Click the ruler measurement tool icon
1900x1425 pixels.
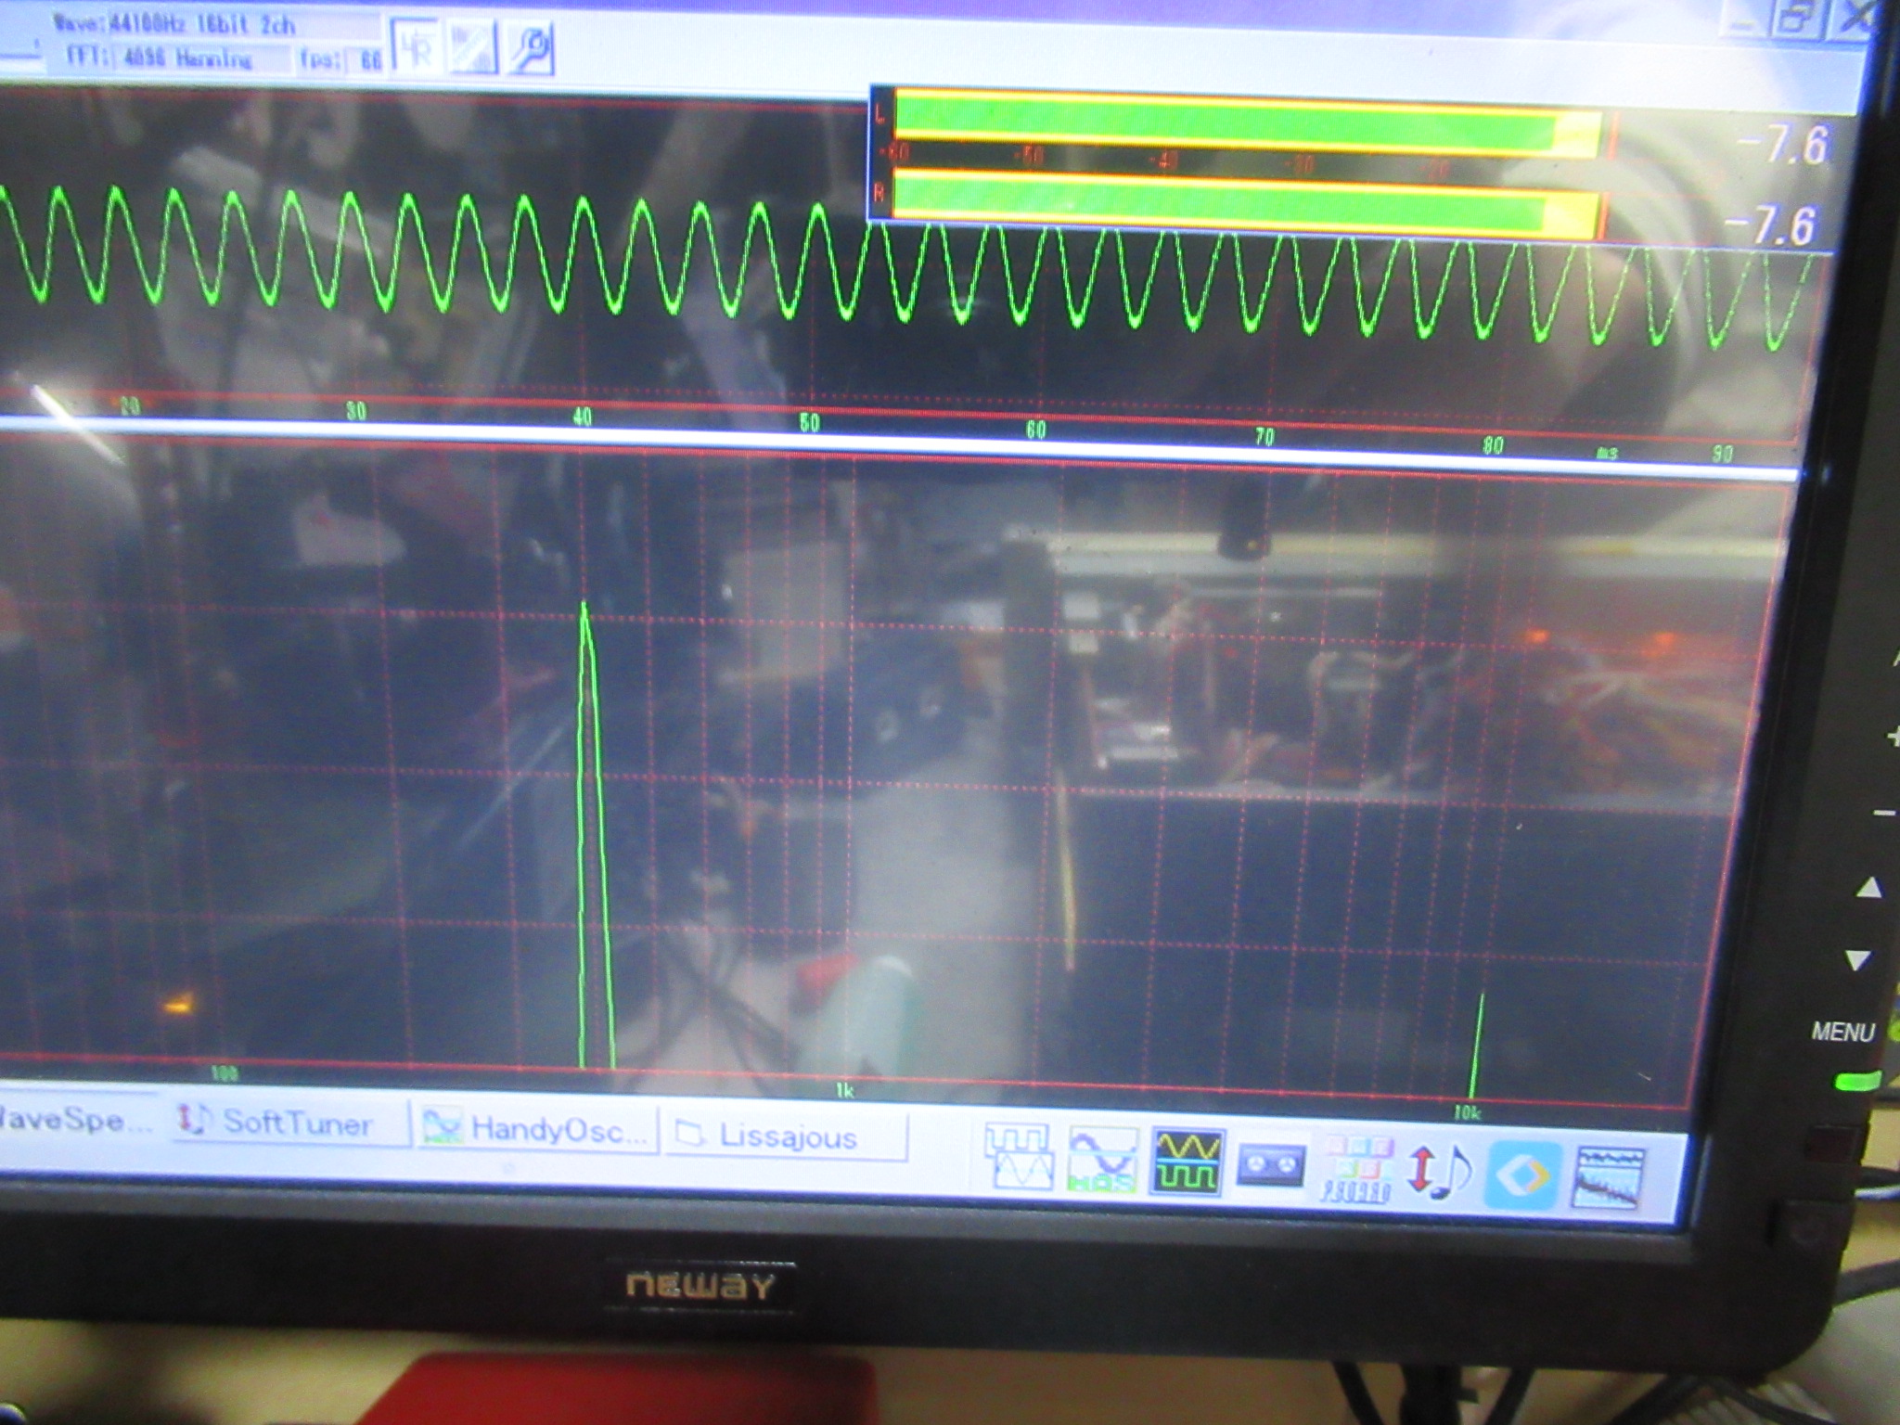click(472, 48)
